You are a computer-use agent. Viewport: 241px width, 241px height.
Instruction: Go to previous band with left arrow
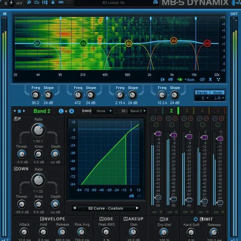(15, 111)
